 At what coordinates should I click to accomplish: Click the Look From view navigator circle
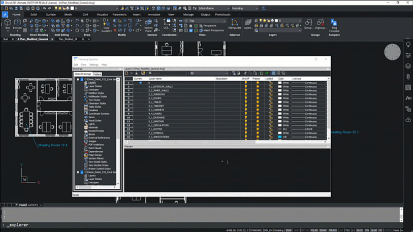[392, 52]
